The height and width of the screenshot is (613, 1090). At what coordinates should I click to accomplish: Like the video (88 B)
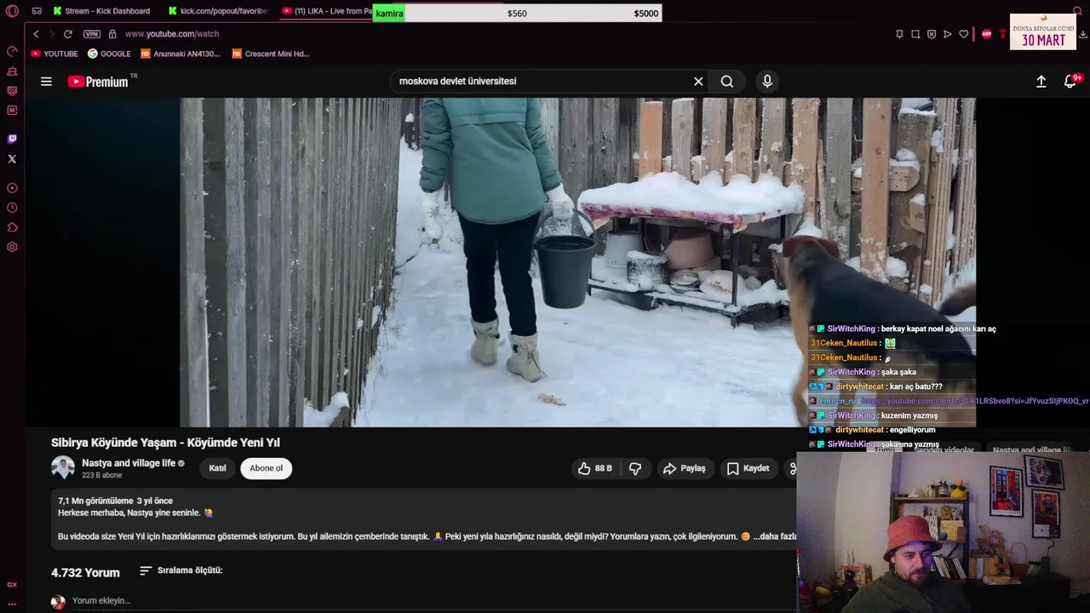pyautogui.click(x=595, y=468)
